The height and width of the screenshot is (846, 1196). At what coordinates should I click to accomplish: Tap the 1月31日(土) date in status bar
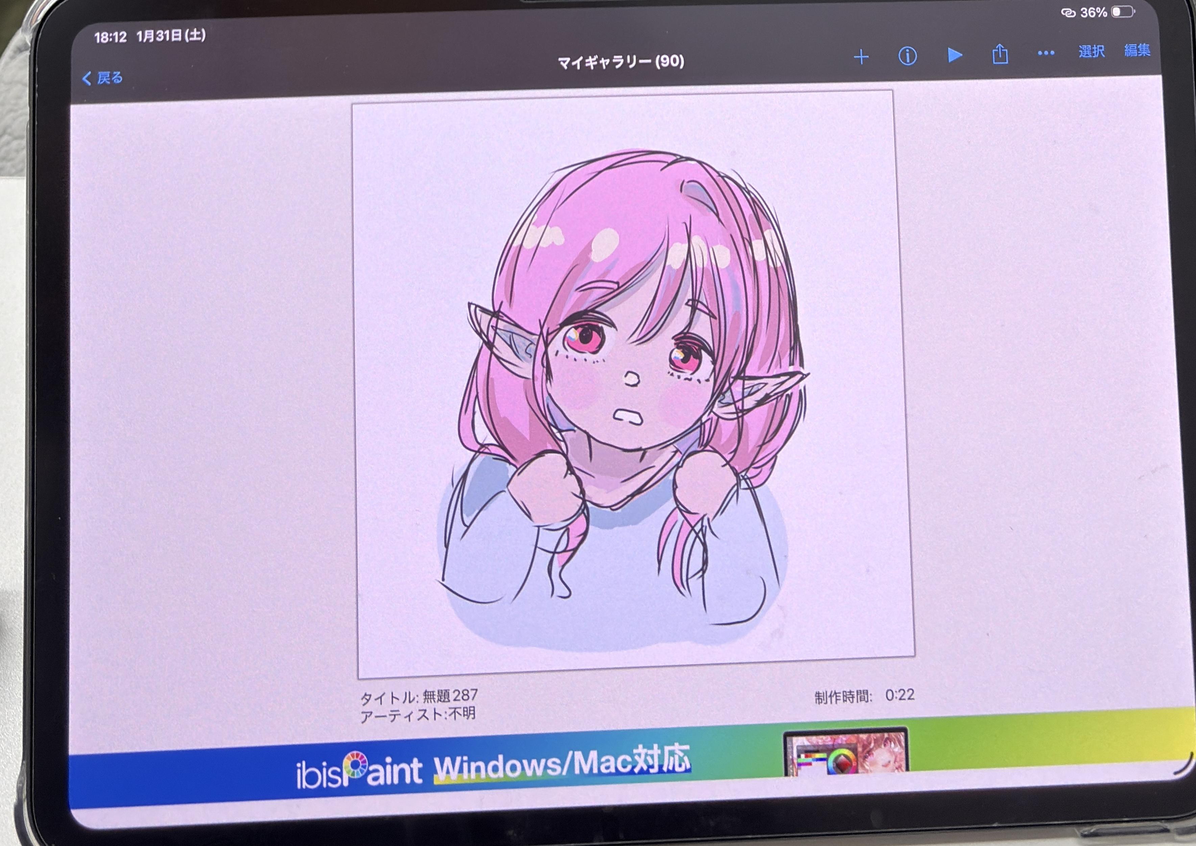point(171,36)
